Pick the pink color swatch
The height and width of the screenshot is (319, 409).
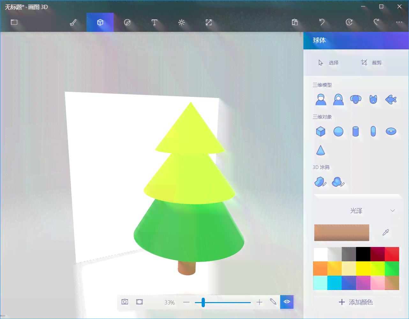pyautogui.click(x=378, y=283)
